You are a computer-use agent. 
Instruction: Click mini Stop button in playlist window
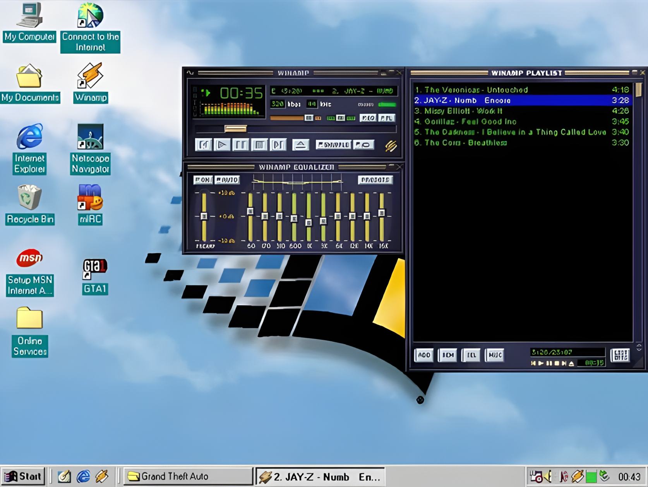coord(557,363)
